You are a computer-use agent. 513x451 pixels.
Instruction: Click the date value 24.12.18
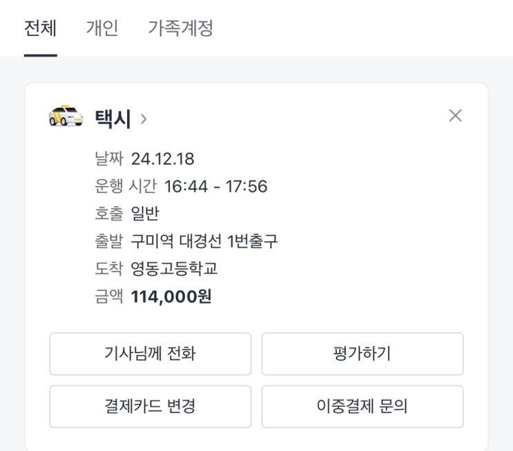pos(162,159)
